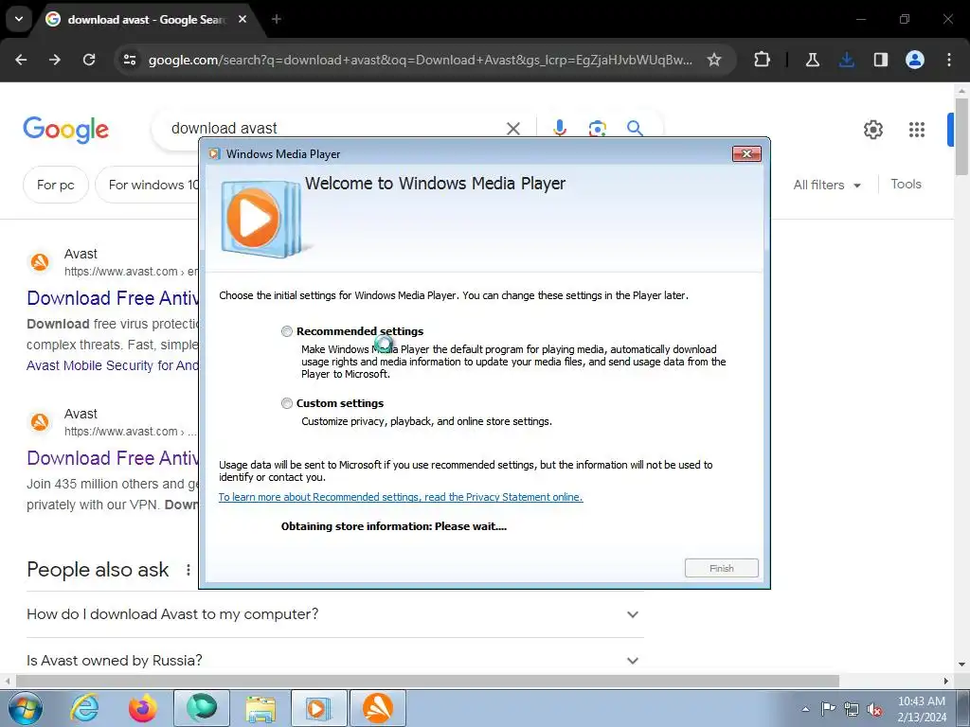Viewport: 970px width, 727px height.
Task: Switch to Windows Media Player taskbar button
Action: tap(318, 708)
